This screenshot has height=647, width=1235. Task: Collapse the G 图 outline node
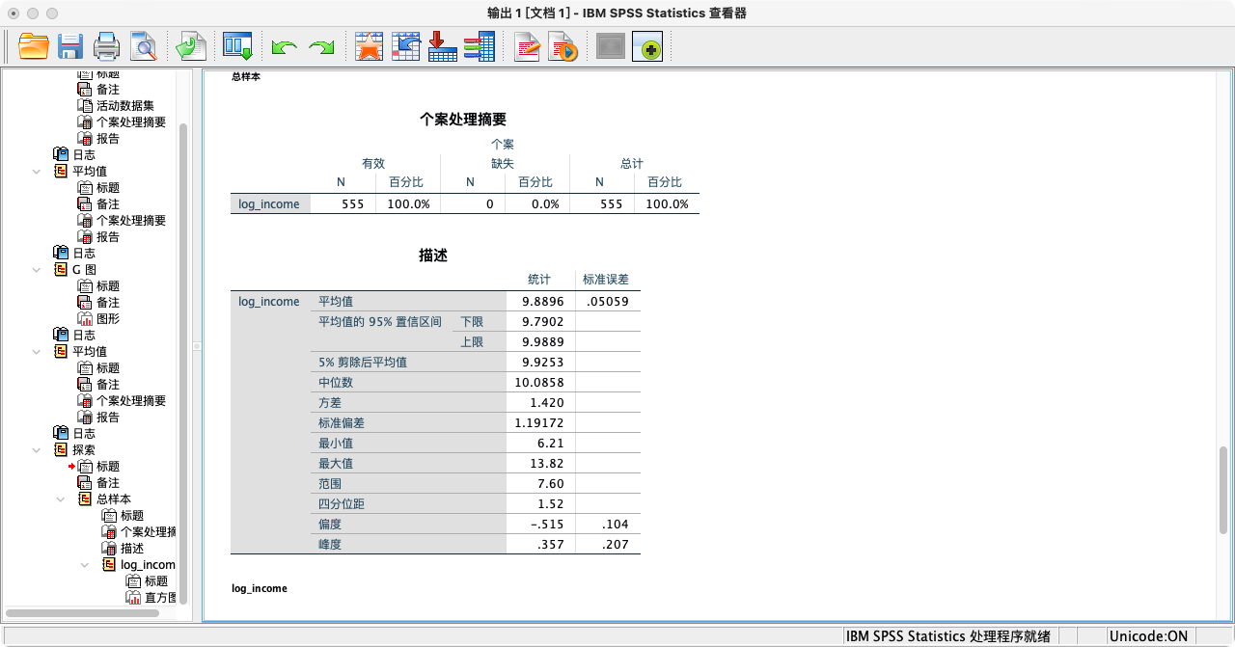pyautogui.click(x=37, y=269)
